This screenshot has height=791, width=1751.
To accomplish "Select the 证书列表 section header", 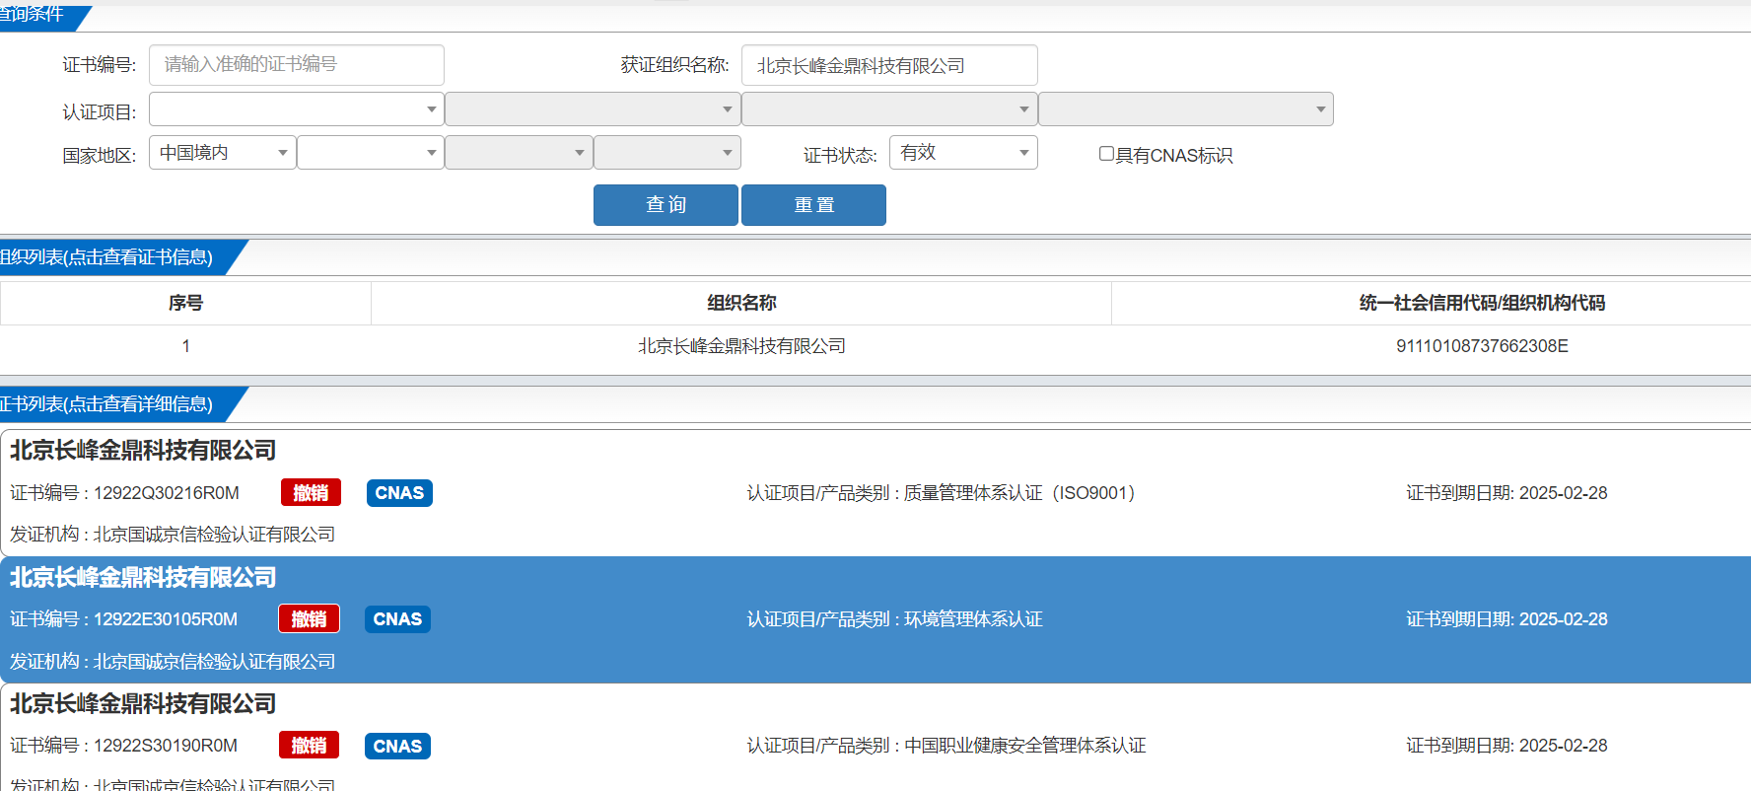I will pyautogui.click(x=113, y=404).
